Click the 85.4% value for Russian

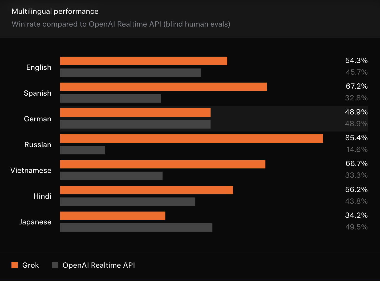pos(356,138)
